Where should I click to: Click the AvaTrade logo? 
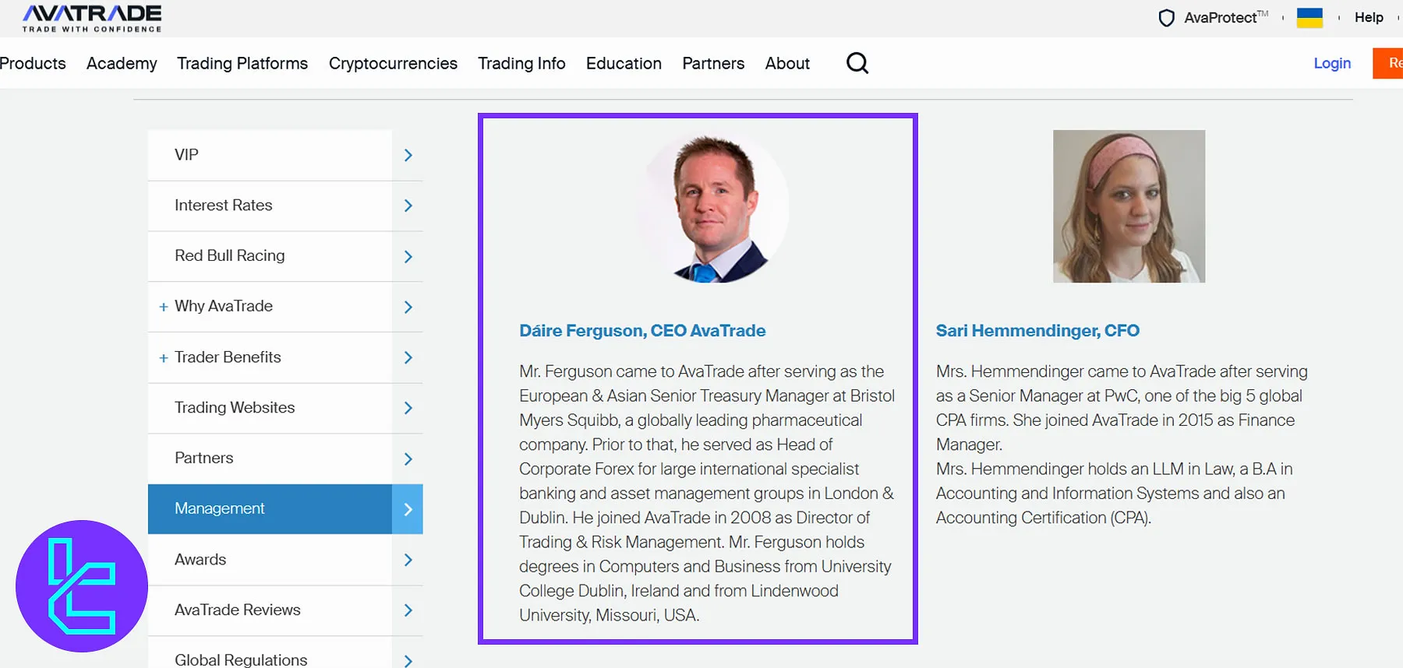[92, 18]
